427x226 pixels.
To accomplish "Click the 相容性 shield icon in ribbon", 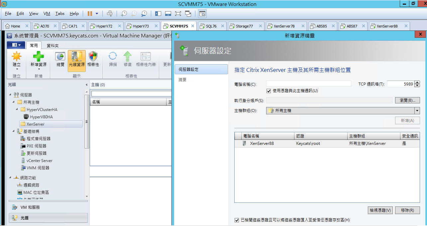I will click(x=93, y=57).
